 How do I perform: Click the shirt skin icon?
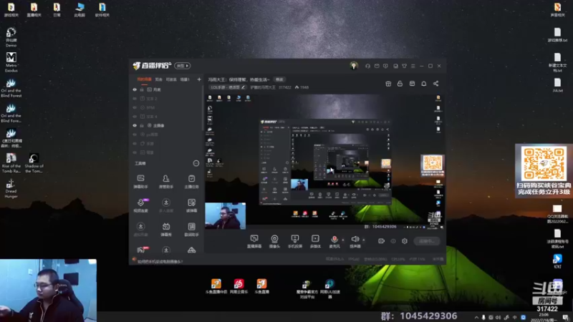point(404,66)
